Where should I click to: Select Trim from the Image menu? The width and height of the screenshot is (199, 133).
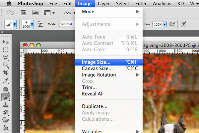(109, 87)
